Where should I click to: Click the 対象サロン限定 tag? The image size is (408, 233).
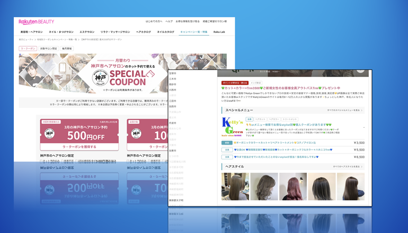pos(49,48)
